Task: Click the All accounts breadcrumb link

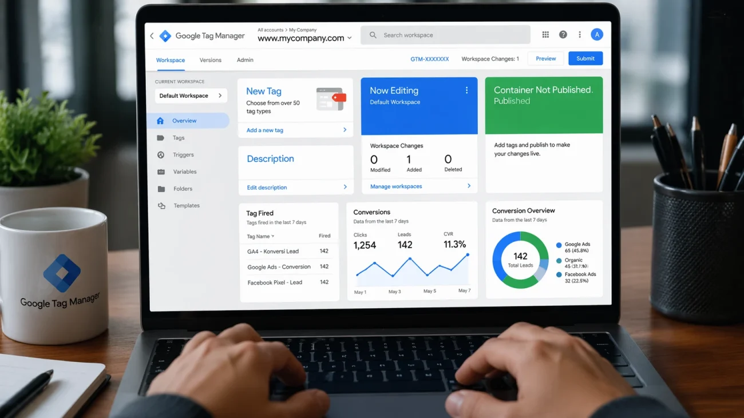Action: coord(270,30)
